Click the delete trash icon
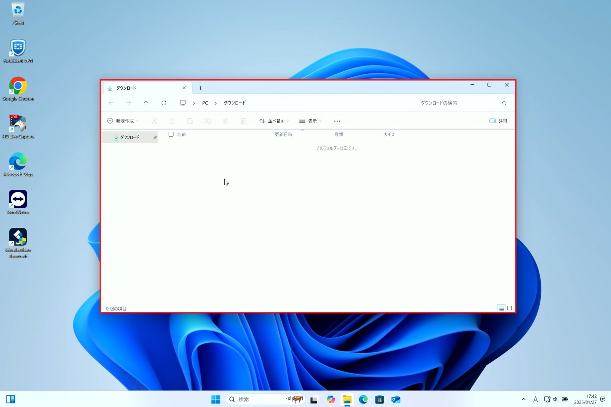Image resolution: width=611 pixels, height=407 pixels. (x=243, y=121)
